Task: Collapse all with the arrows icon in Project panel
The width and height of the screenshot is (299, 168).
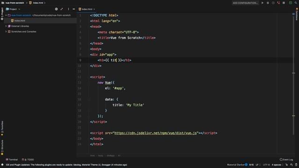Action: (62, 9)
